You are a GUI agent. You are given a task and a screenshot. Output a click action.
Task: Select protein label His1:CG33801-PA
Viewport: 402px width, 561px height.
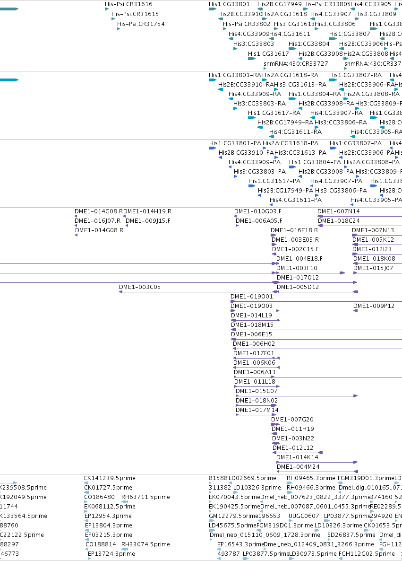tap(235, 143)
